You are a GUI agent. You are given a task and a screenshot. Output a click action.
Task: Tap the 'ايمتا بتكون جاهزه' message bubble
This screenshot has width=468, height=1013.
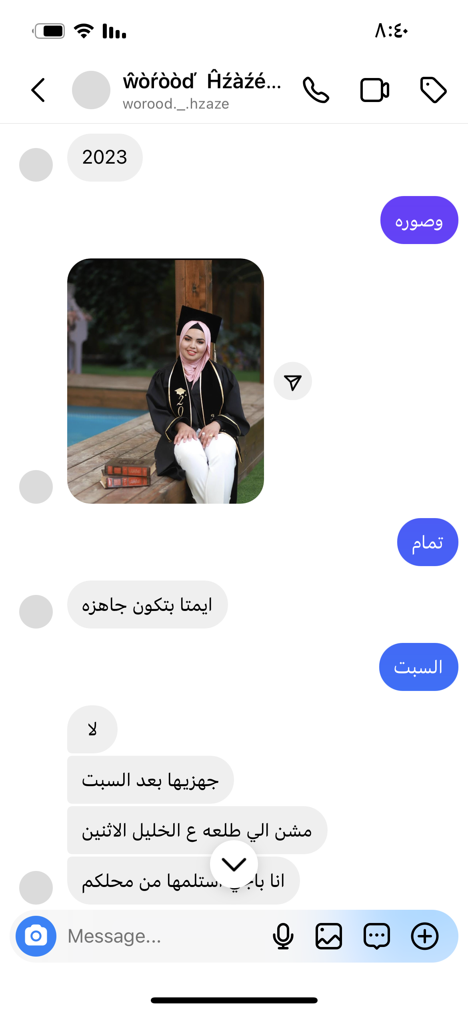pos(148,605)
